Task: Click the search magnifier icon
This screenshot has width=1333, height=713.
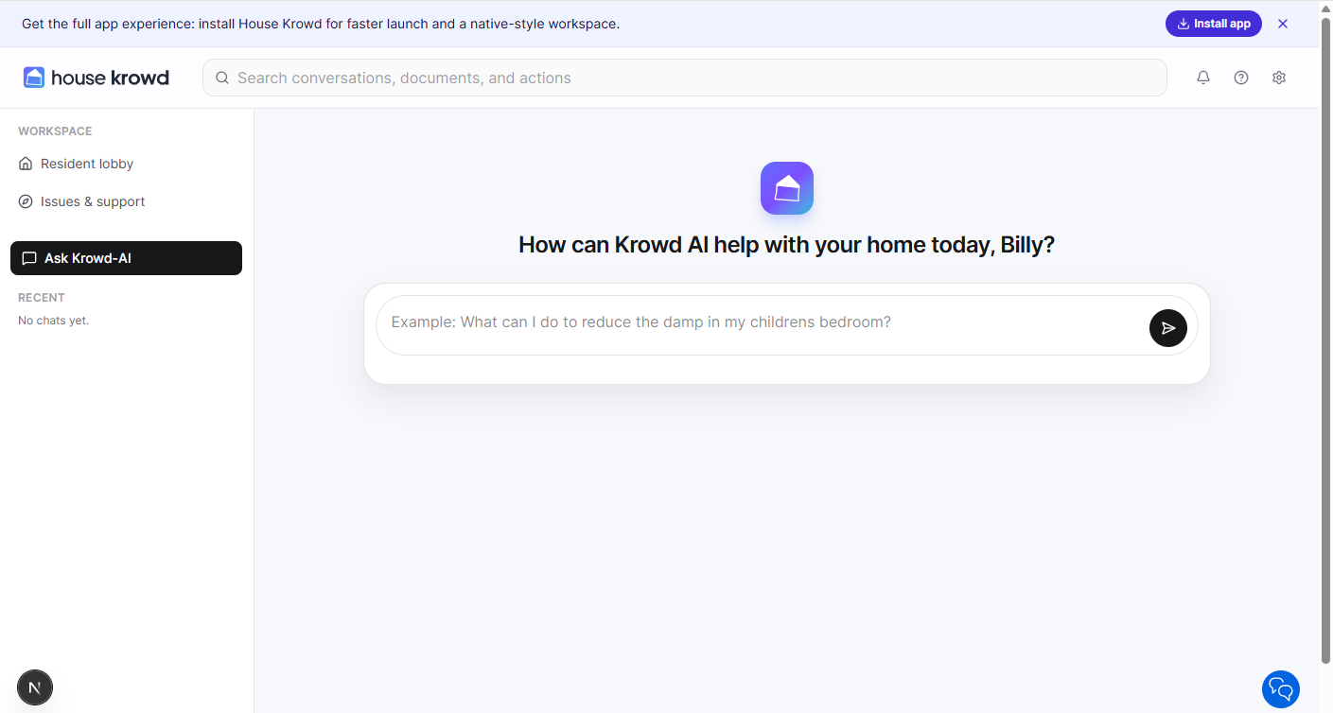Action: point(221,78)
